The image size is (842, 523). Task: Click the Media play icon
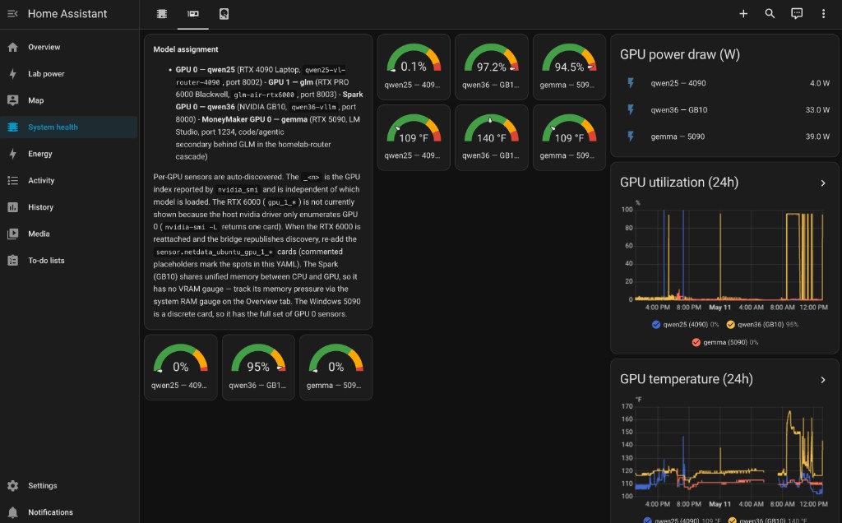coord(13,234)
